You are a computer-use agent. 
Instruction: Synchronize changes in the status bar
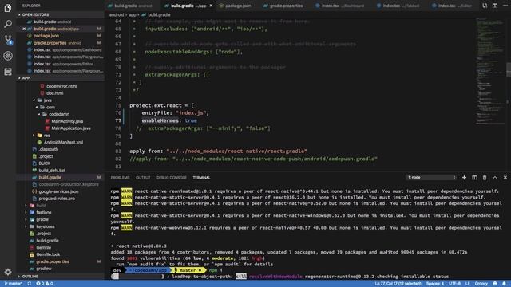pyautogui.click(x=30, y=284)
